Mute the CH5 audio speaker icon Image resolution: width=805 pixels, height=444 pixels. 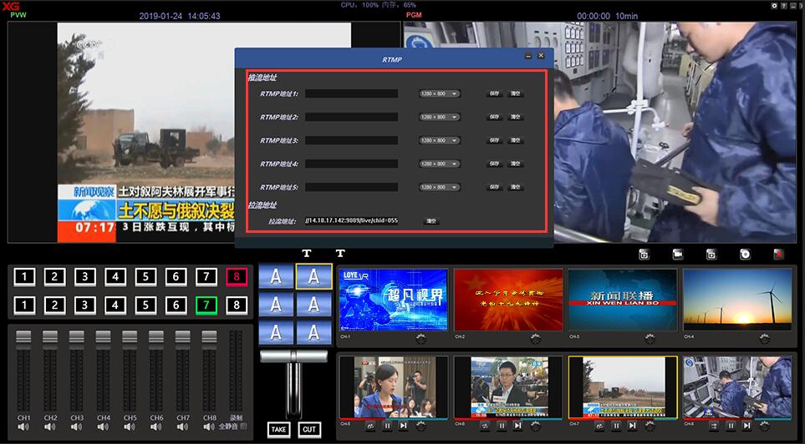click(130, 427)
